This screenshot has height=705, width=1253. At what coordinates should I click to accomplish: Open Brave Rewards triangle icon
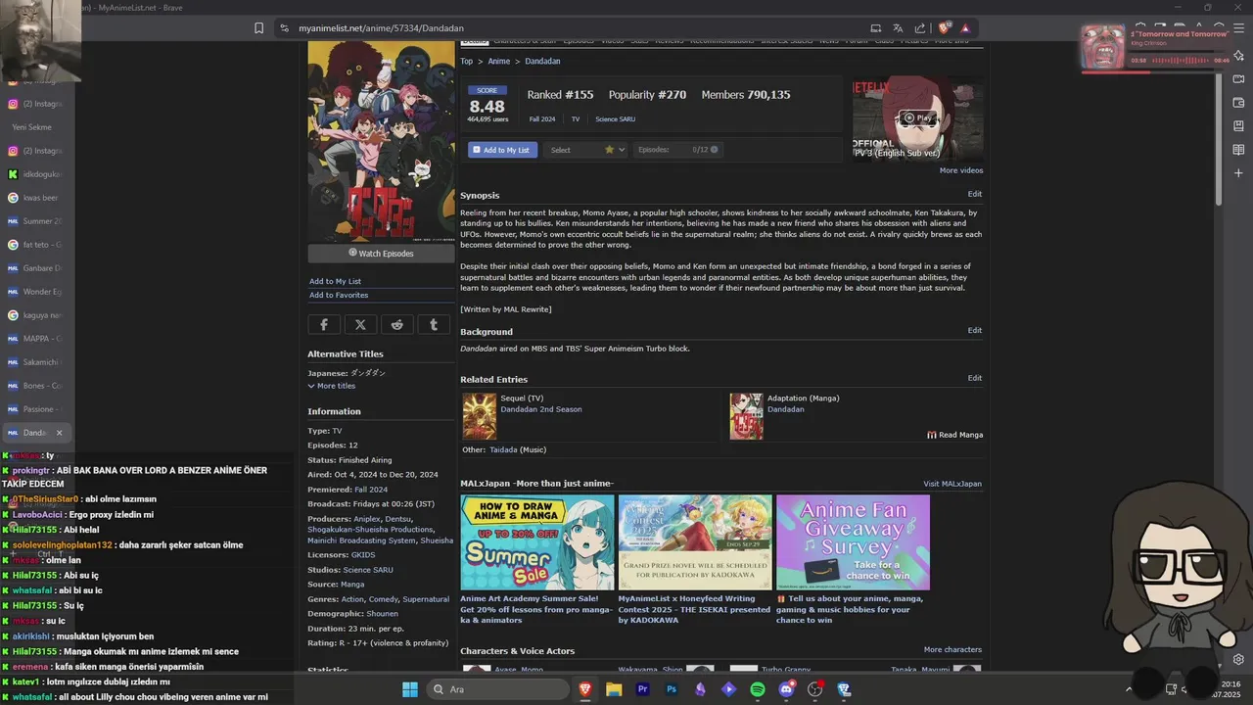pos(965,28)
